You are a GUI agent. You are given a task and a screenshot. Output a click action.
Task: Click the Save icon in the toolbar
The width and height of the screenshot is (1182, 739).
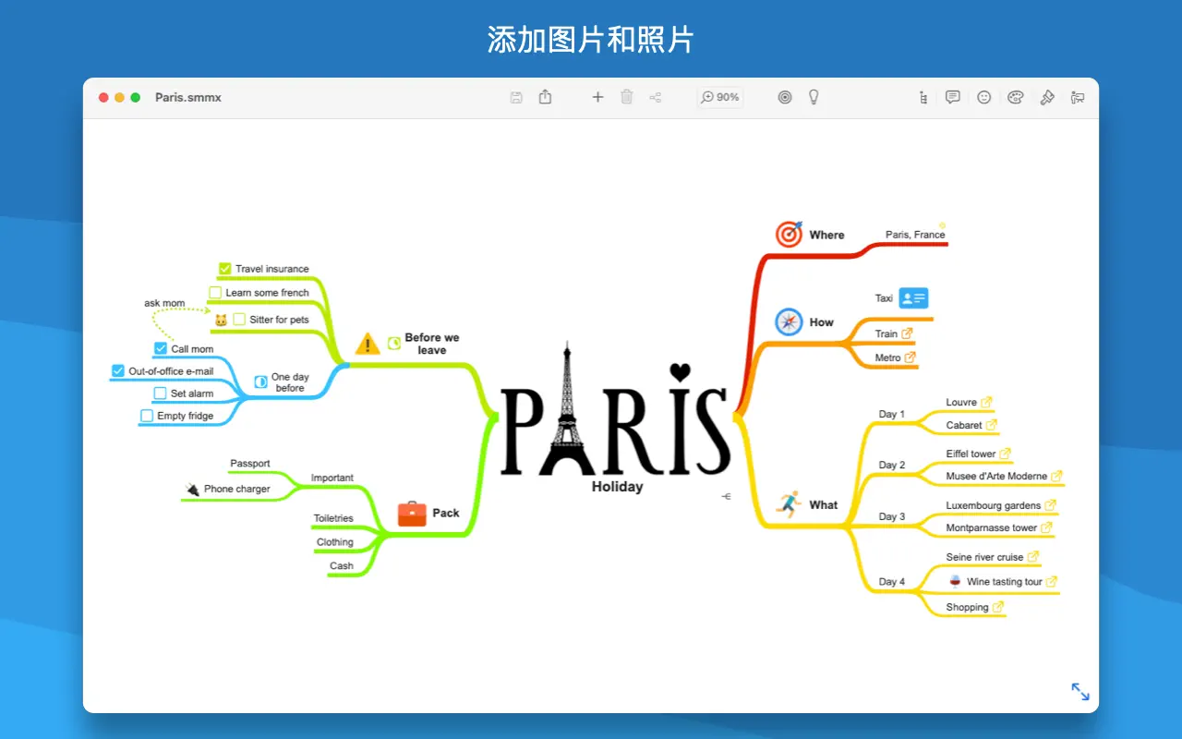(x=516, y=97)
